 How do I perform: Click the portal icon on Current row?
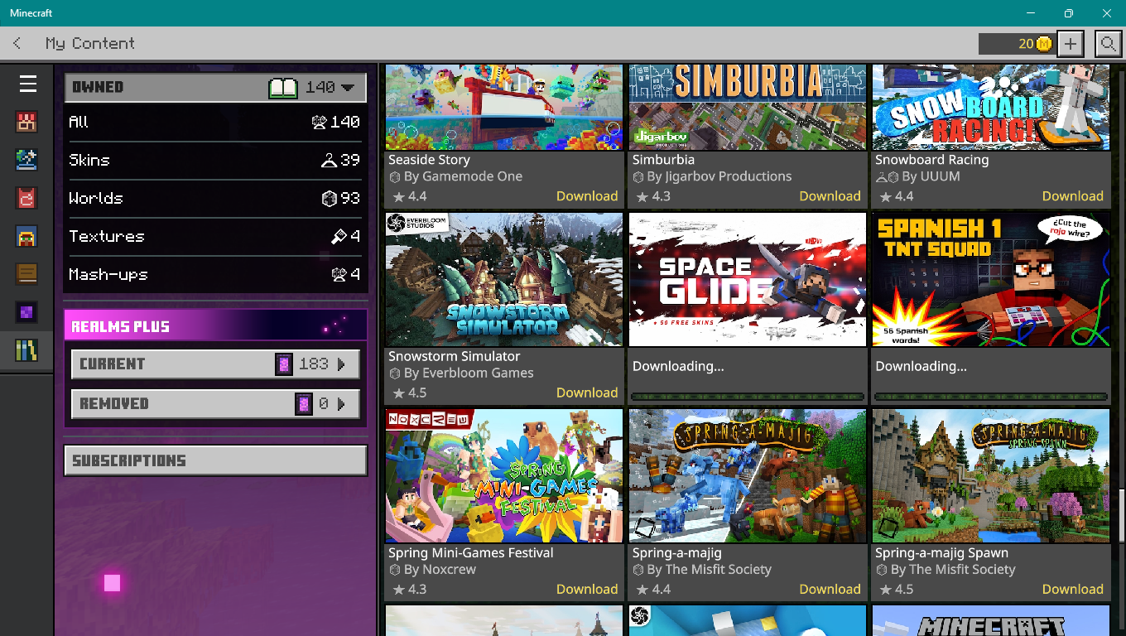[x=284, y=364]
